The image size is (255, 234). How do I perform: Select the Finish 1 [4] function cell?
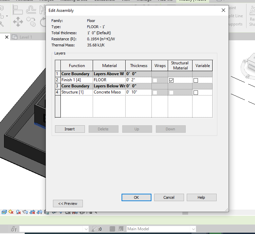point(77,80)
